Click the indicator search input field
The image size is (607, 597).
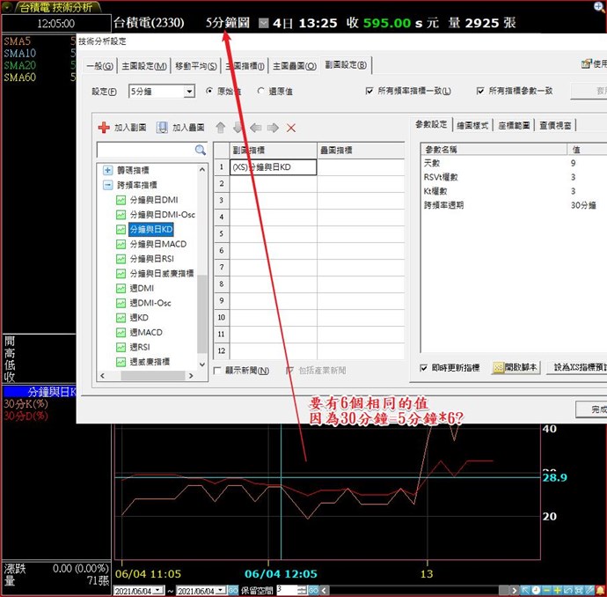point(145,151)
